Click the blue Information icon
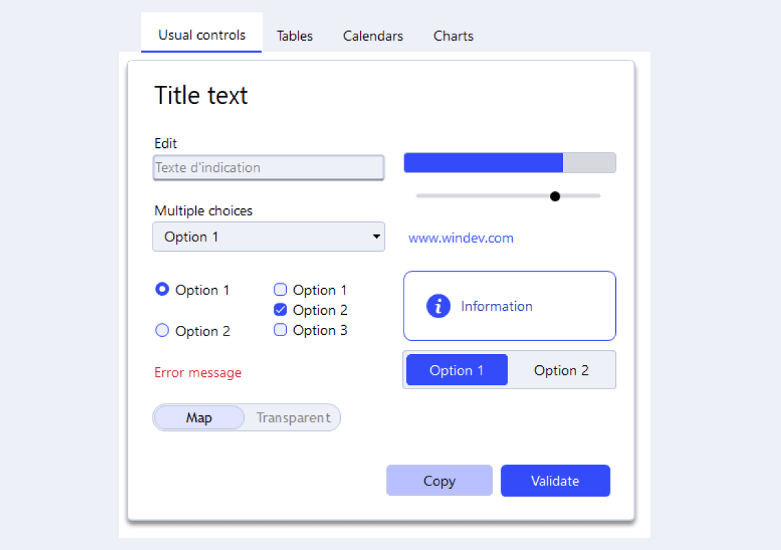This screenshot has width=781, height=550. [x=438, y=306]
